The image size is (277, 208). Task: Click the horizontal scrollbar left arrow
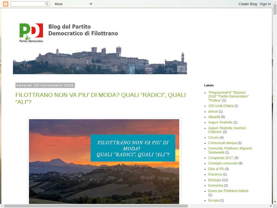click(x=2, y=206)
